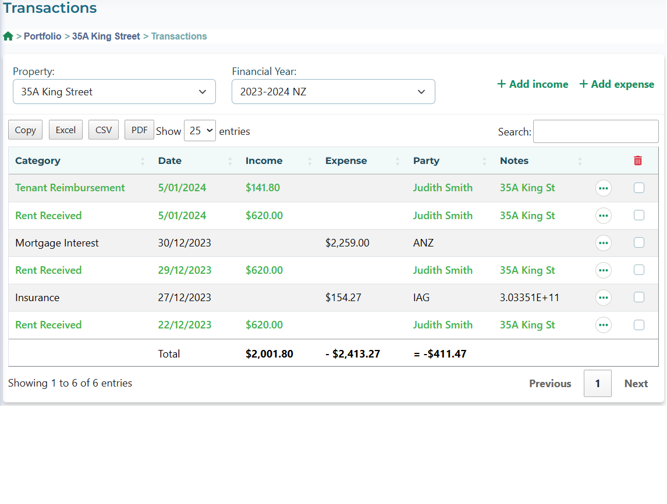Click the red trash delete icon
667x504 pixels.
coord(638,161)
